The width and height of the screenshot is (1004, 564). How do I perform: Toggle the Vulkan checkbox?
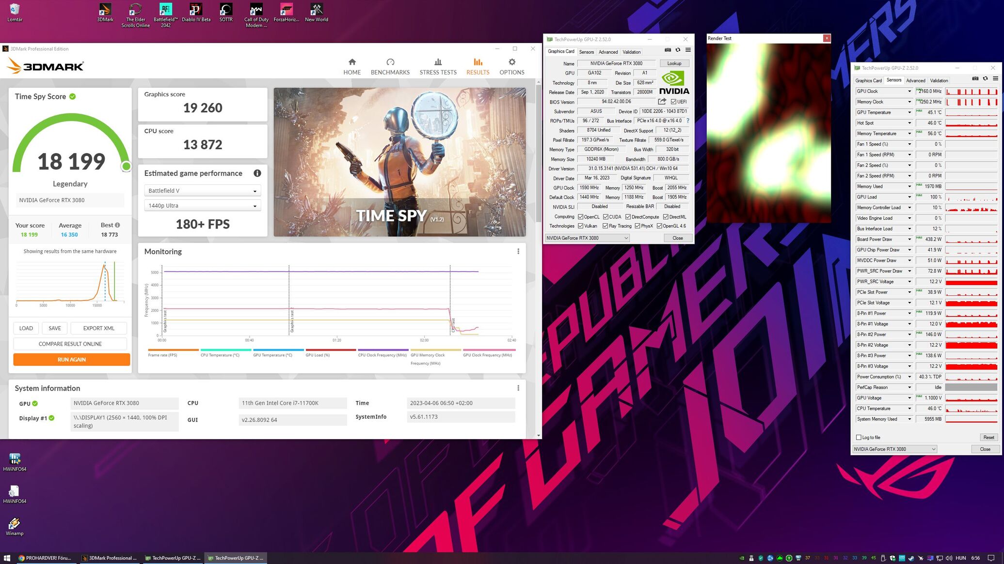[580, 226]
